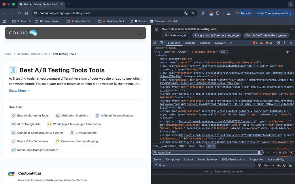This screenshot has height=184, width=295.
Task: Click the issues count badge 96
Action: (269, 43)
